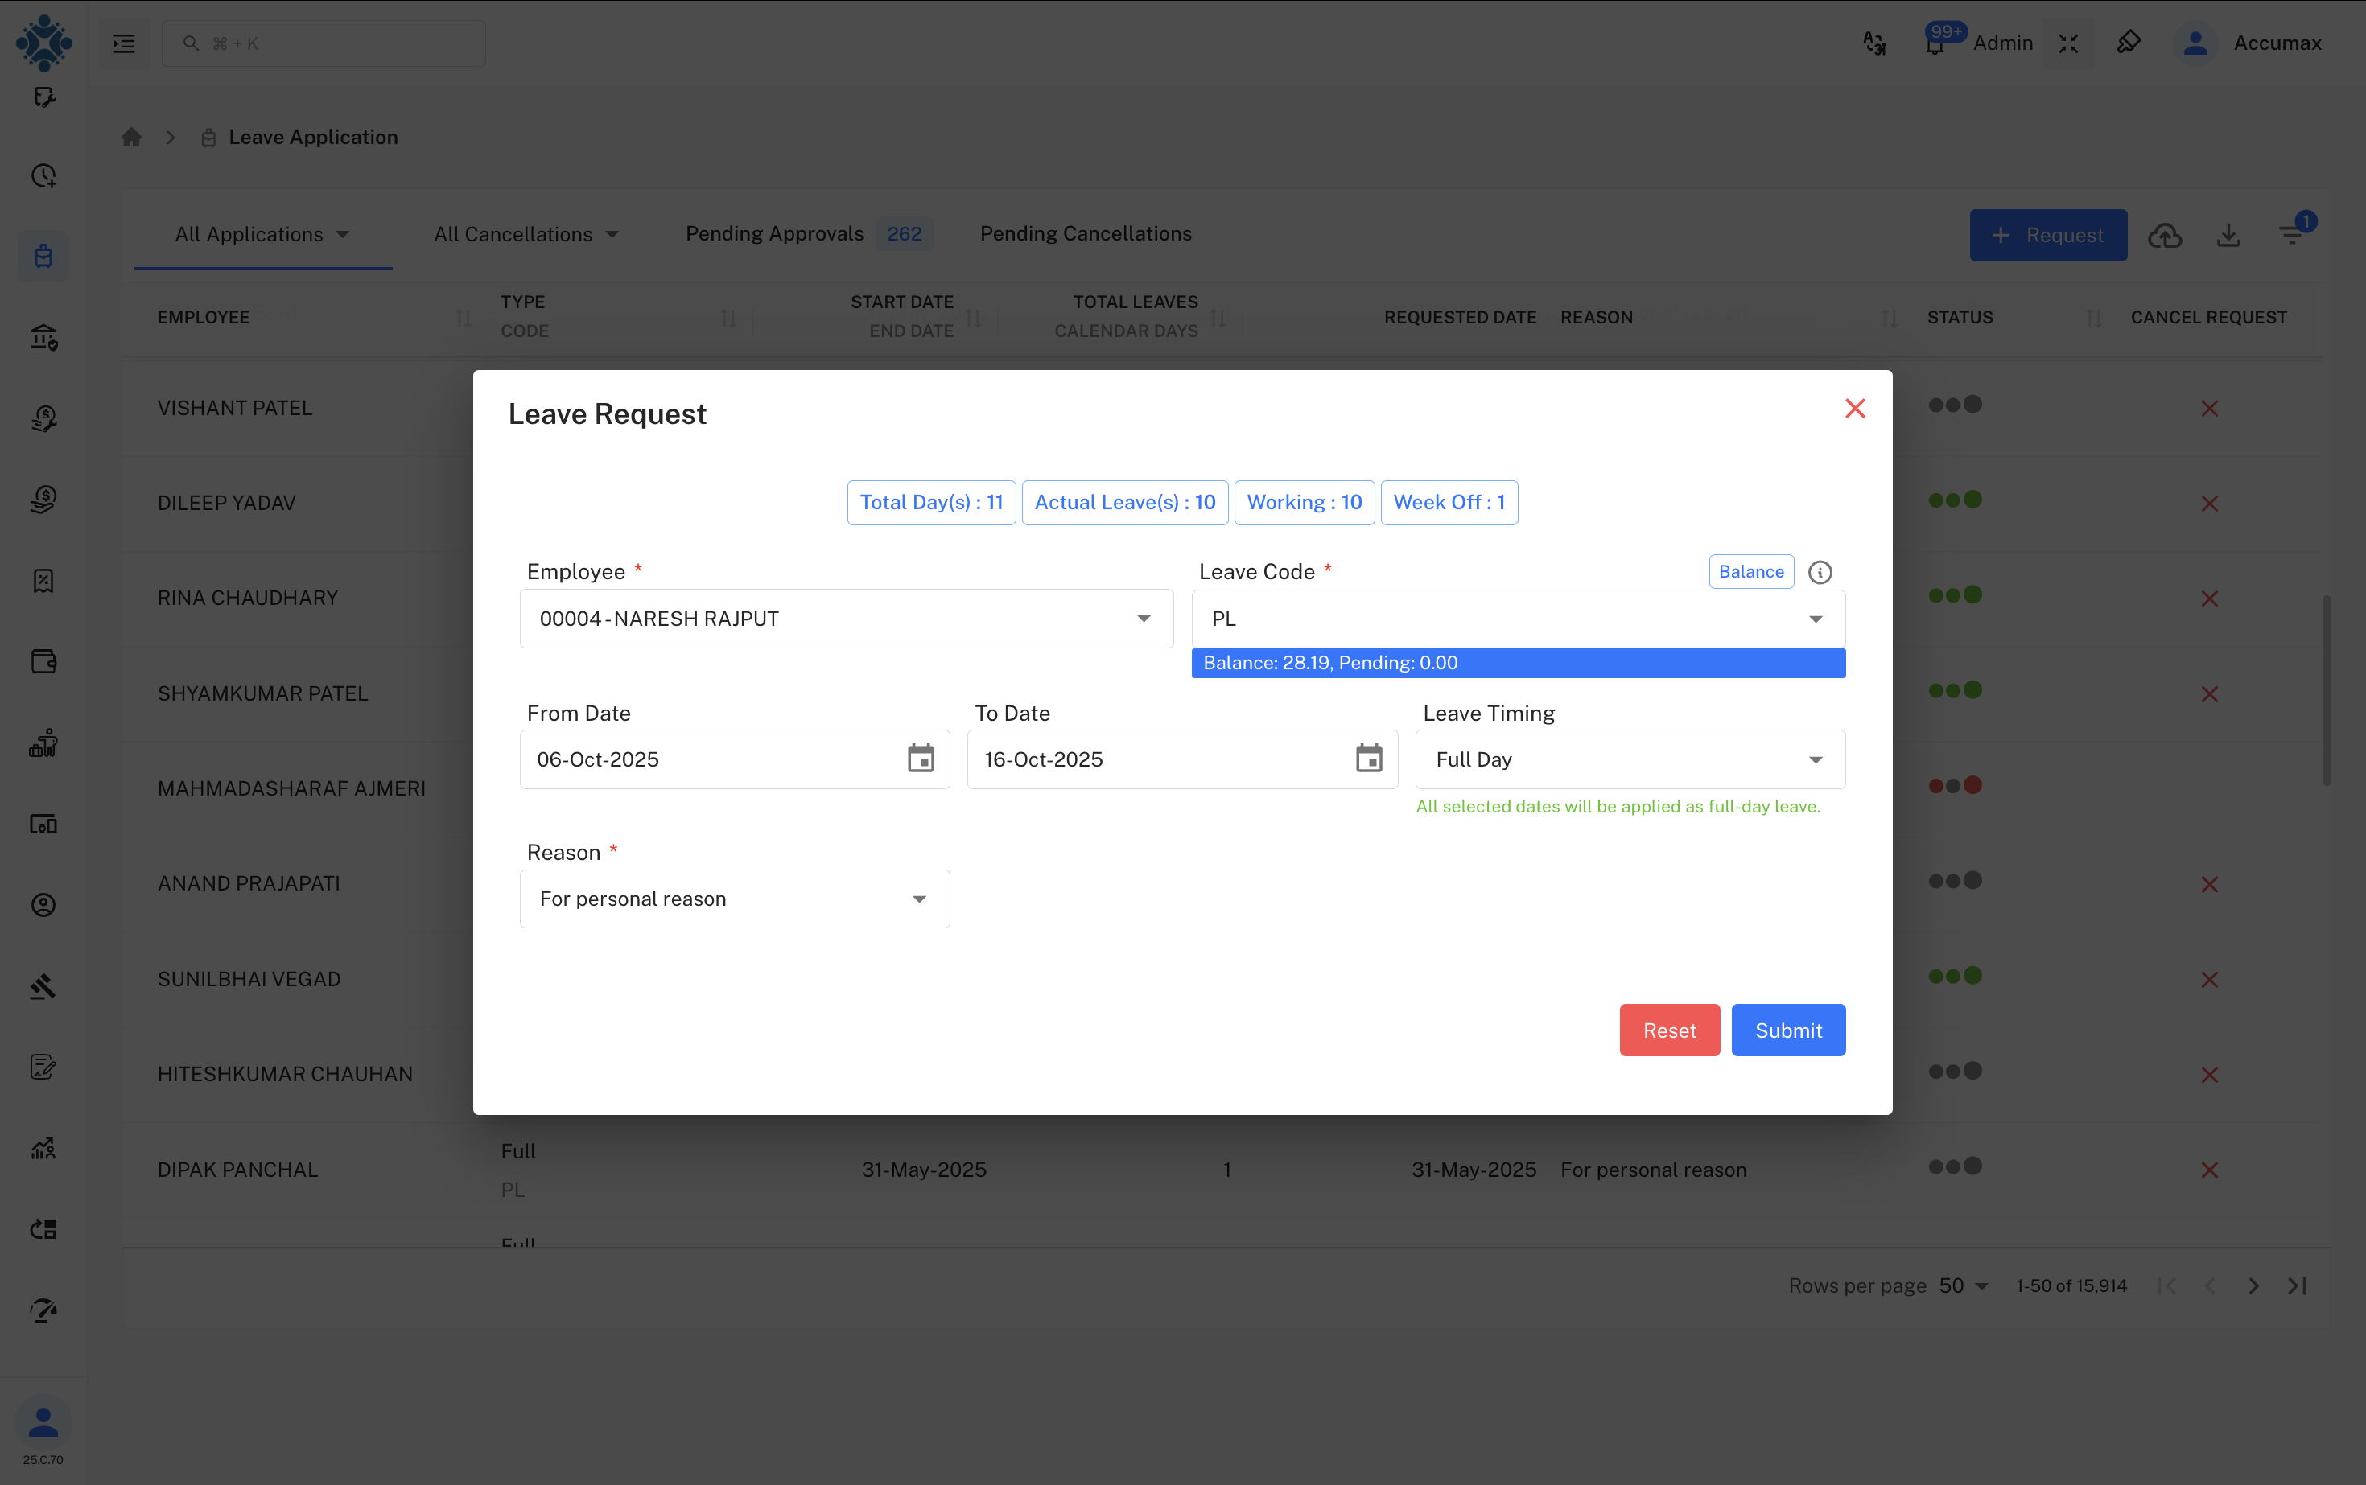This screenshot has height=1485, width=2366.
Task: Click the info icon beside the Balance chip
Action: pyautogui.click(x=1820, y=572)
